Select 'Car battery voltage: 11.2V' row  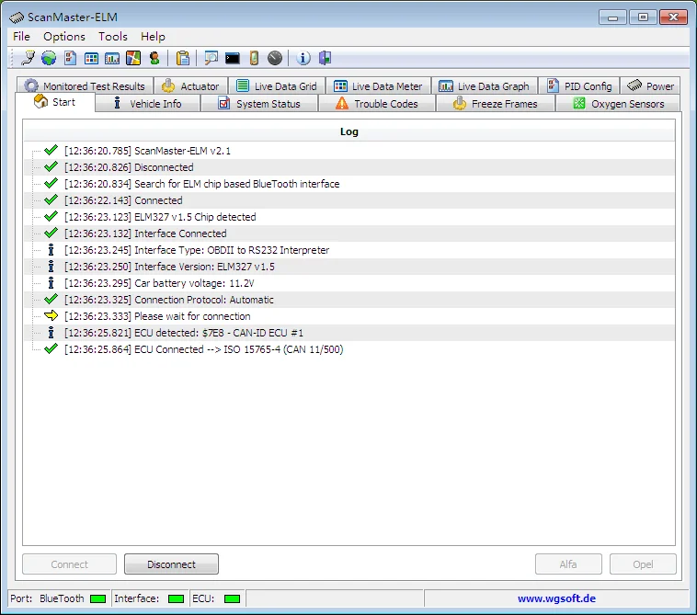tap(348, 283)
